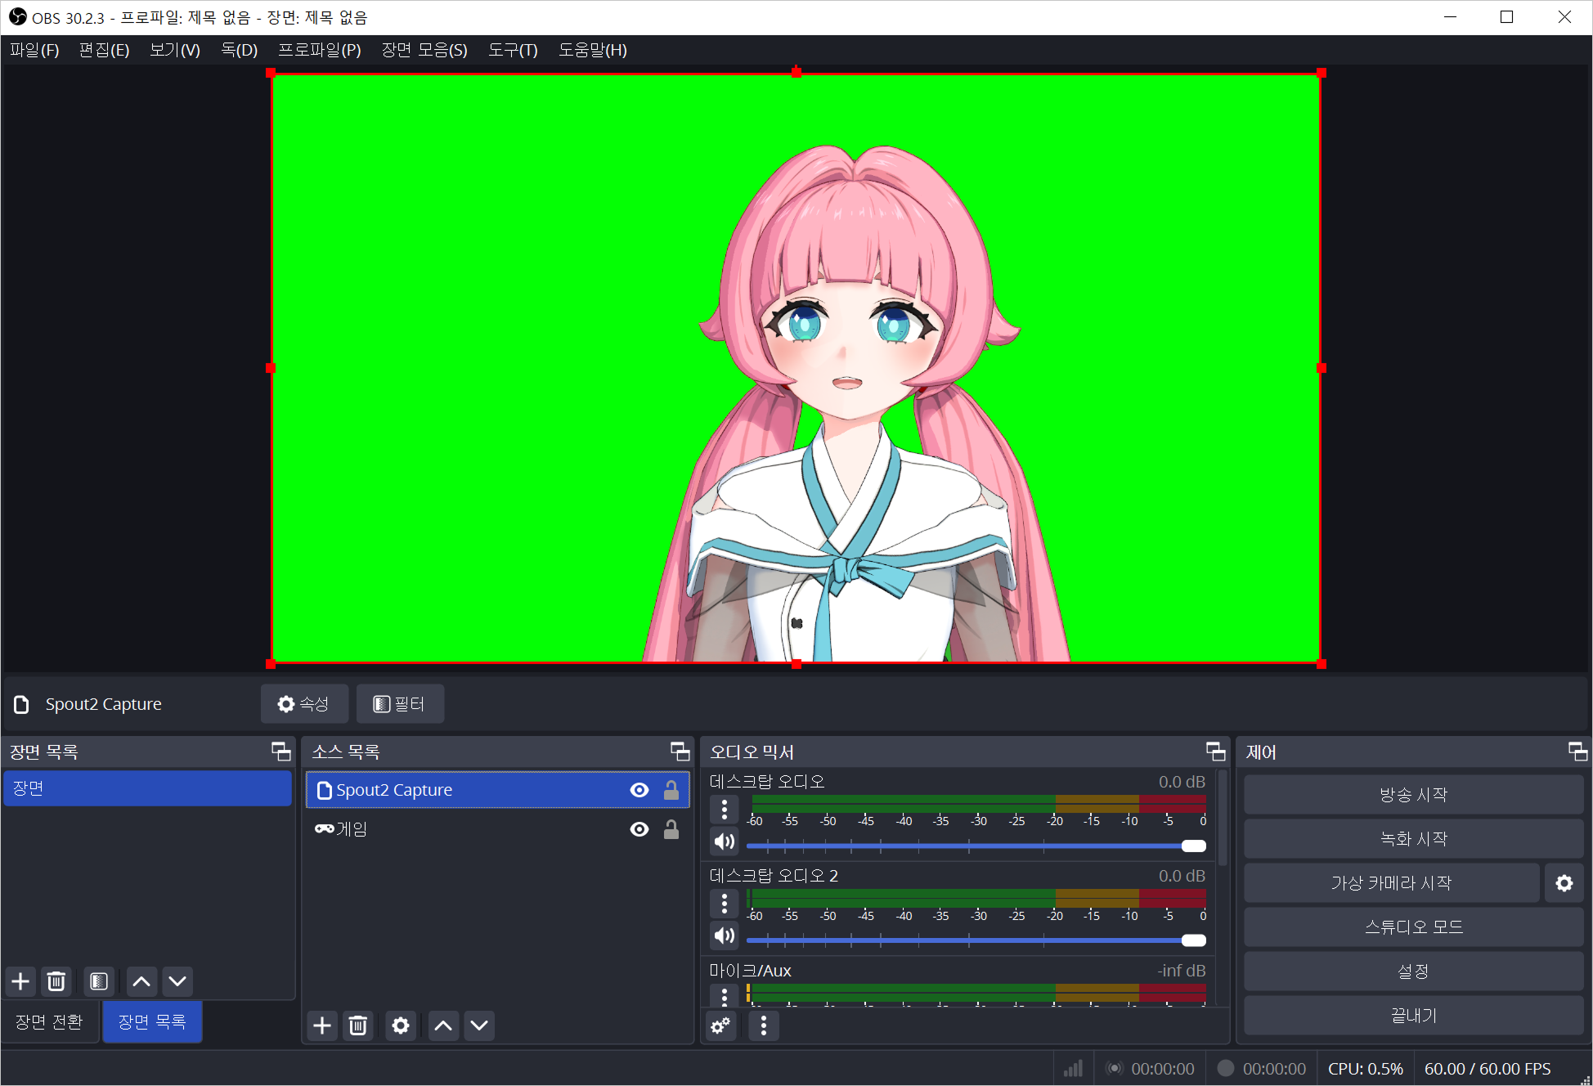1593x1086 pixels.
Task: Open source properties gear in source list
Action: [x=401, y=1025]
